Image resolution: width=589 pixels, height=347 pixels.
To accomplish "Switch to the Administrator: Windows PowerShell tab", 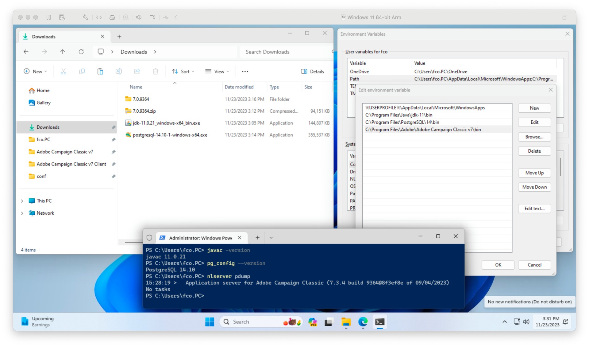I will [x=201, y=238].
